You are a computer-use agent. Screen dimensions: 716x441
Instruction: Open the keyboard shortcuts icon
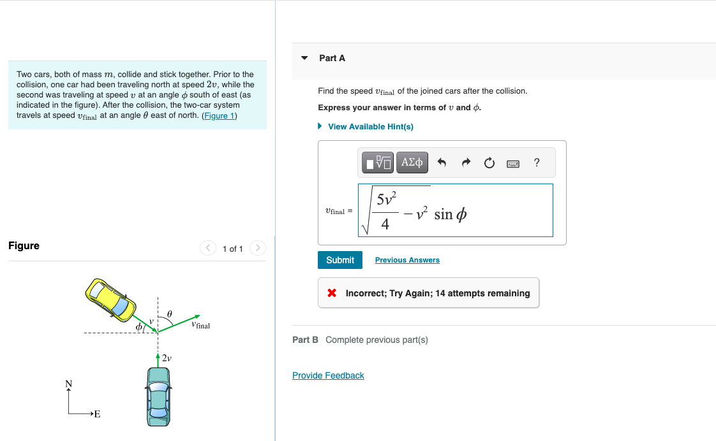pyautogui.click(x=512, y=163)
